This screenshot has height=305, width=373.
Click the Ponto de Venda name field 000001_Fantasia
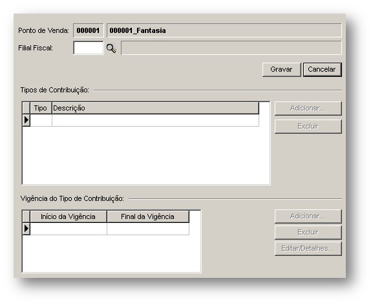pyautogui.click(x=224, y=30)
